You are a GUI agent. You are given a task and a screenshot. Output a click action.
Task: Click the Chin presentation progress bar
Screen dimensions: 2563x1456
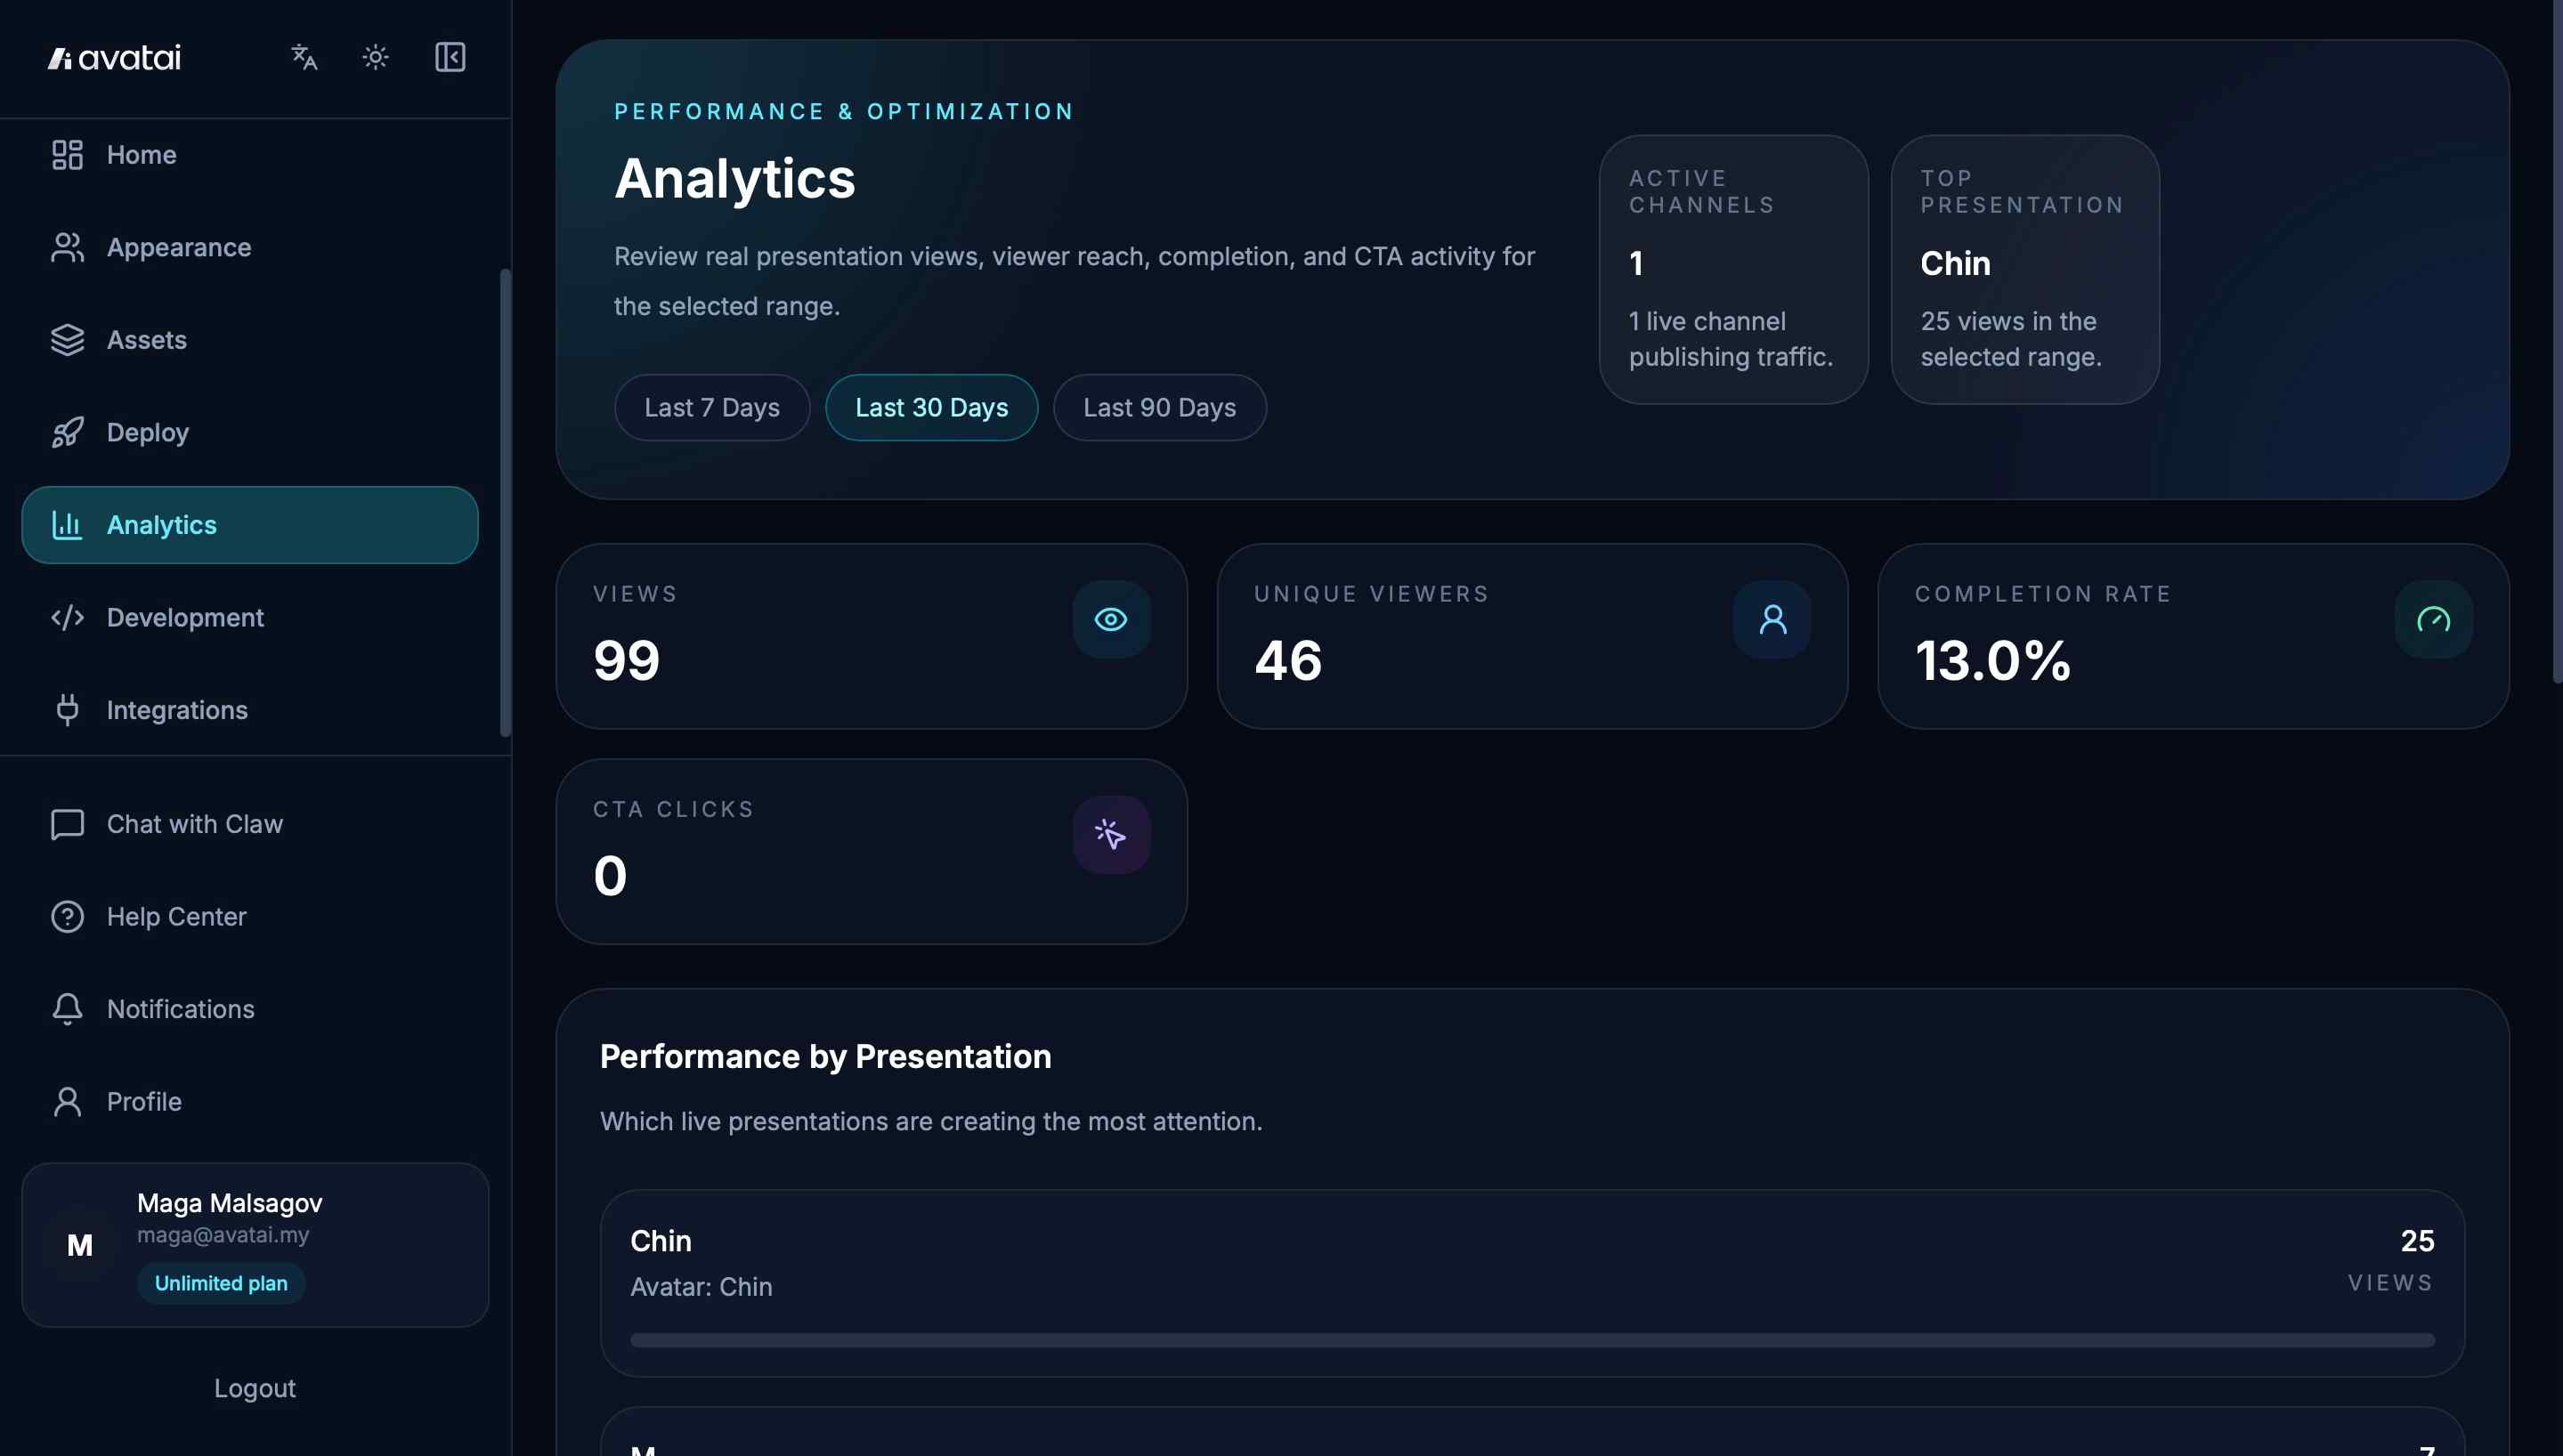1532,1340
